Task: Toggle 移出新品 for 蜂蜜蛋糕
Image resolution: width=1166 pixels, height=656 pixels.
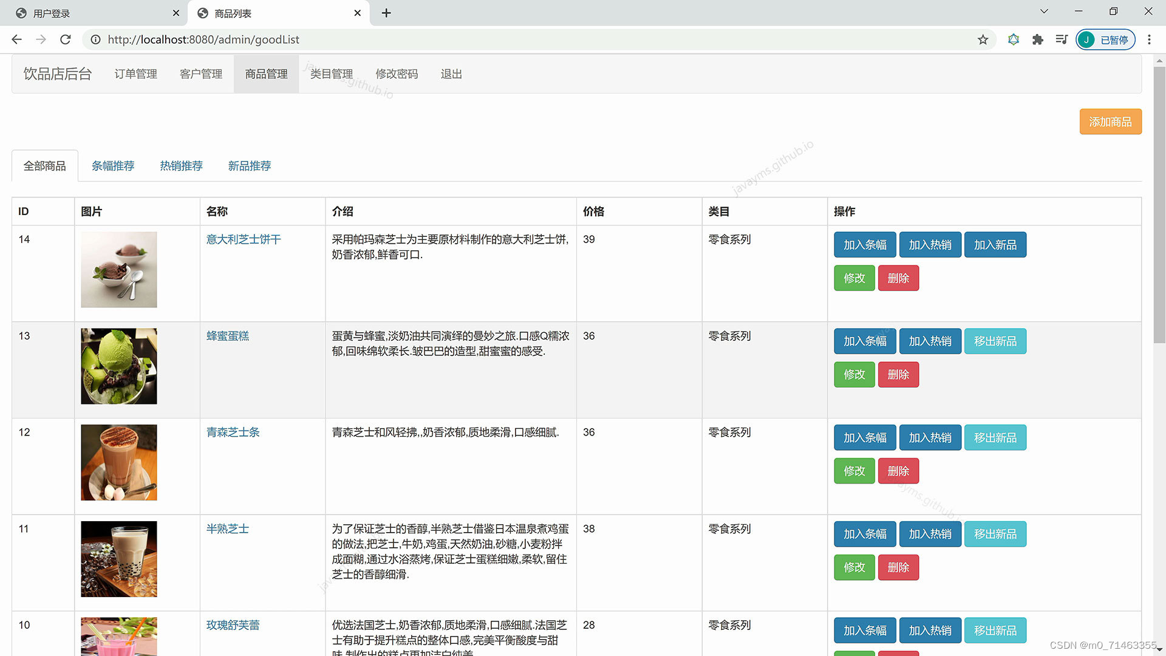Action: pyautogui.click(x=995, y=341)
